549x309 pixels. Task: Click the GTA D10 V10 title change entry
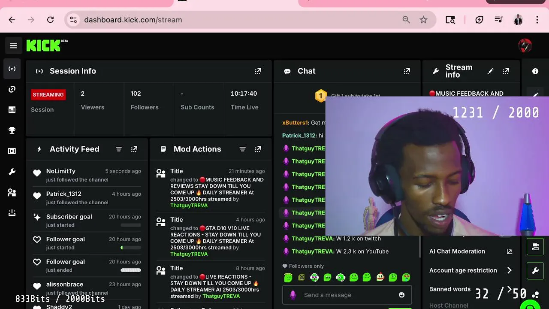pyautogui.click(x=210, y=237)
